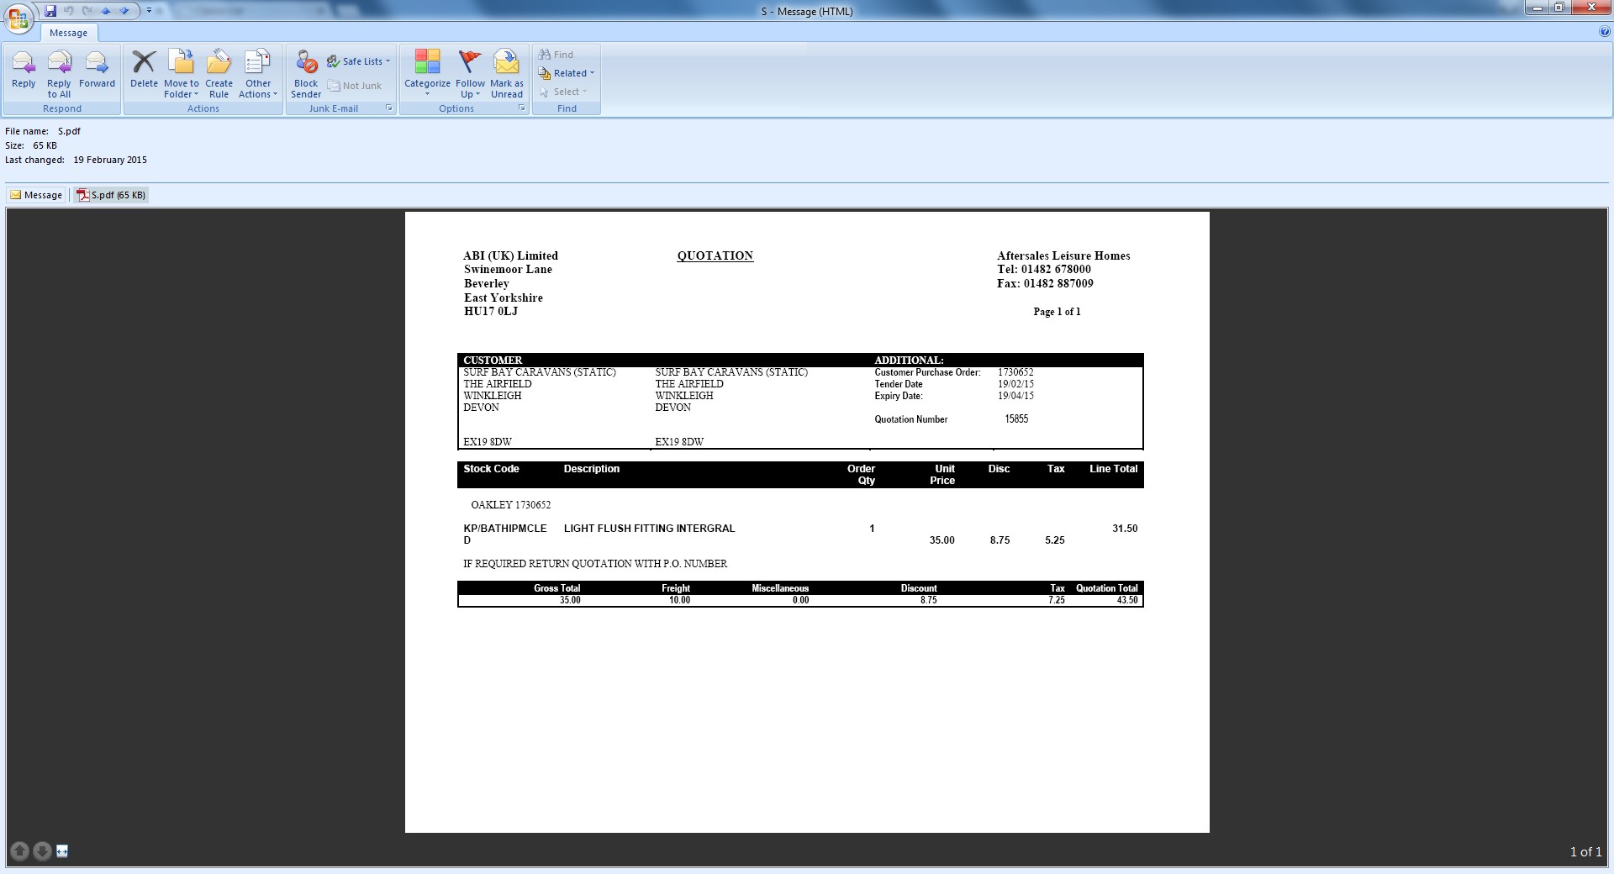The height and width of the screenshot is (874, 1614).
Task: Create a rule from this message
Action: (219, 74)
